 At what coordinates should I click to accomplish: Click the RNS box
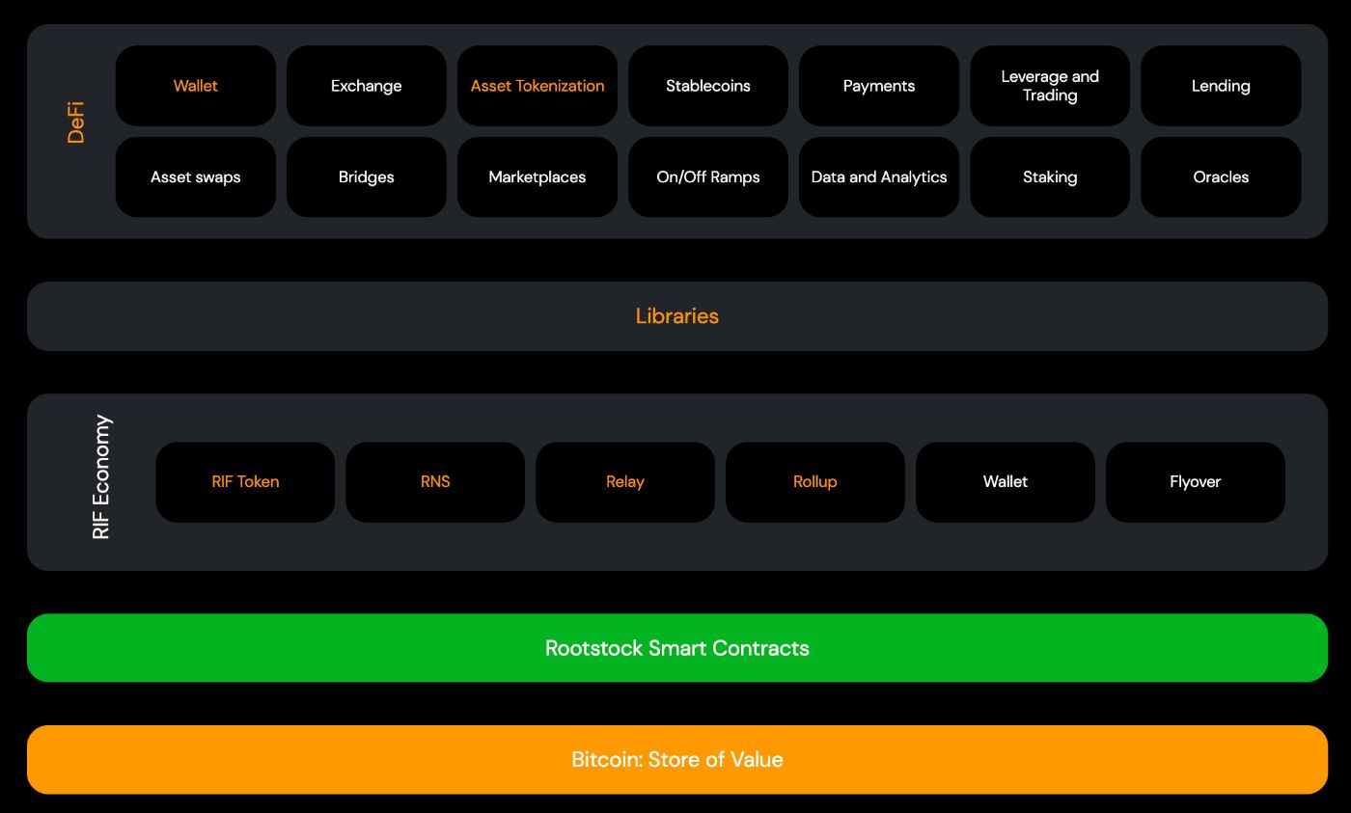(435, 482)
